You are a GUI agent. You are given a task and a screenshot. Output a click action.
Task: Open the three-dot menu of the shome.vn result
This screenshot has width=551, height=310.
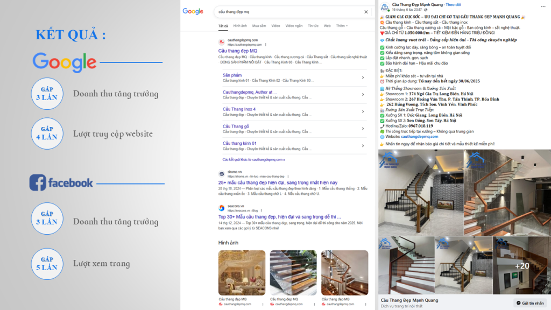point(288,177)
